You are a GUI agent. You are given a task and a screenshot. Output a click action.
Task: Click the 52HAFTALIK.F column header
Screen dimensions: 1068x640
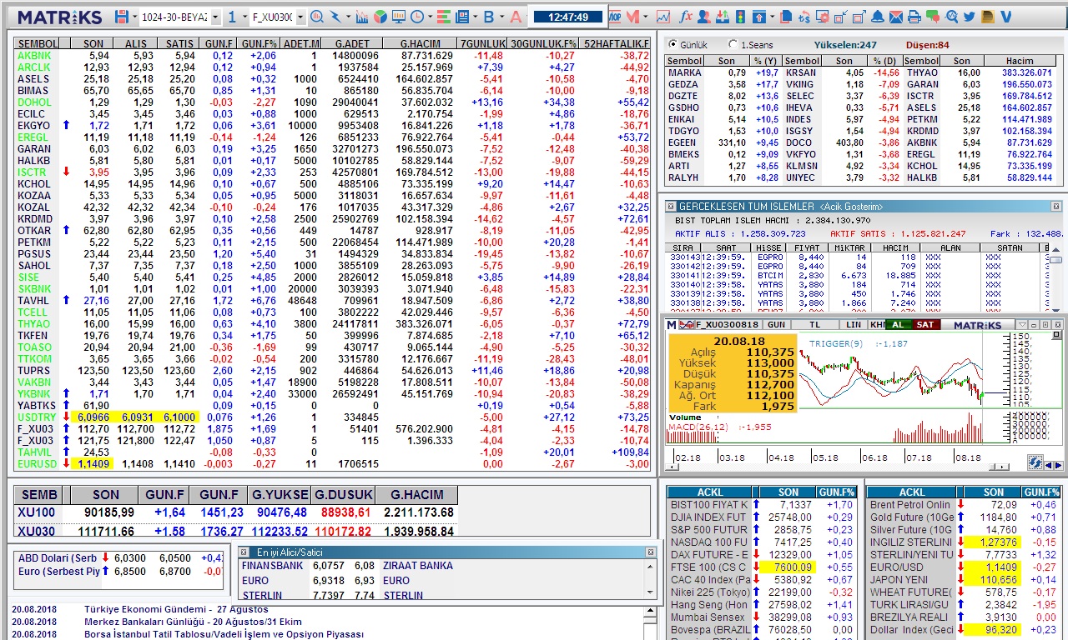(x=616, y=43)
